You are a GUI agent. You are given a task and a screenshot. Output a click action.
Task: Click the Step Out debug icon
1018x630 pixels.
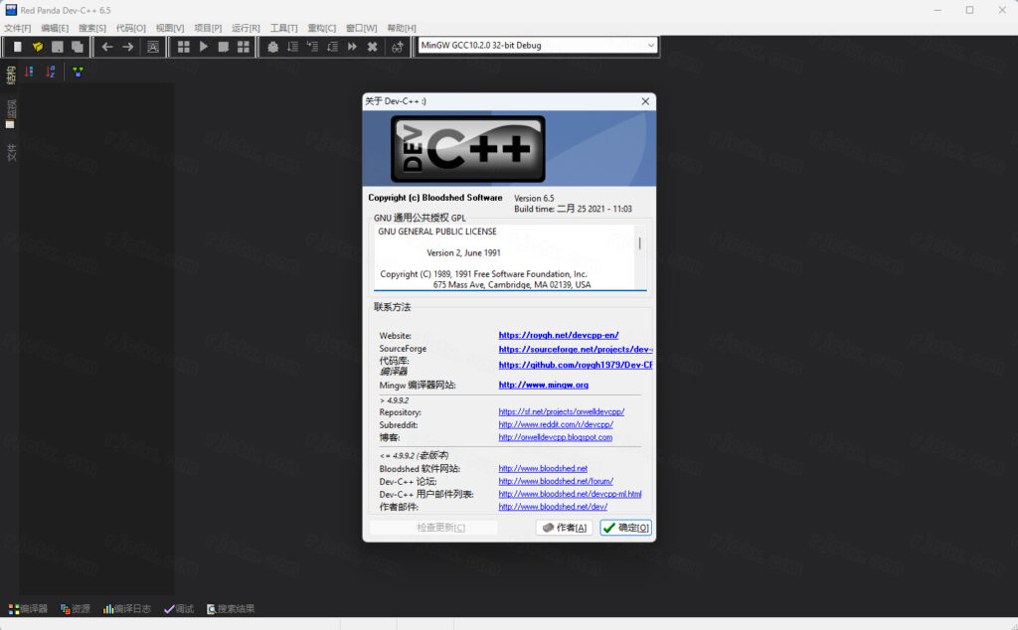coord(332,47)
